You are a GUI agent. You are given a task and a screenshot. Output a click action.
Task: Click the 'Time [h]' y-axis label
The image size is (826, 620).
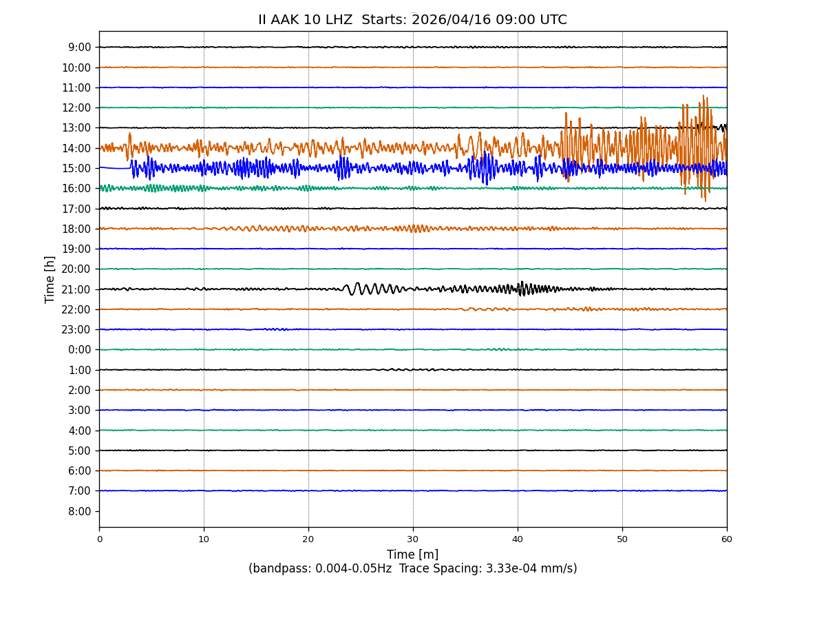coord(50,279)
